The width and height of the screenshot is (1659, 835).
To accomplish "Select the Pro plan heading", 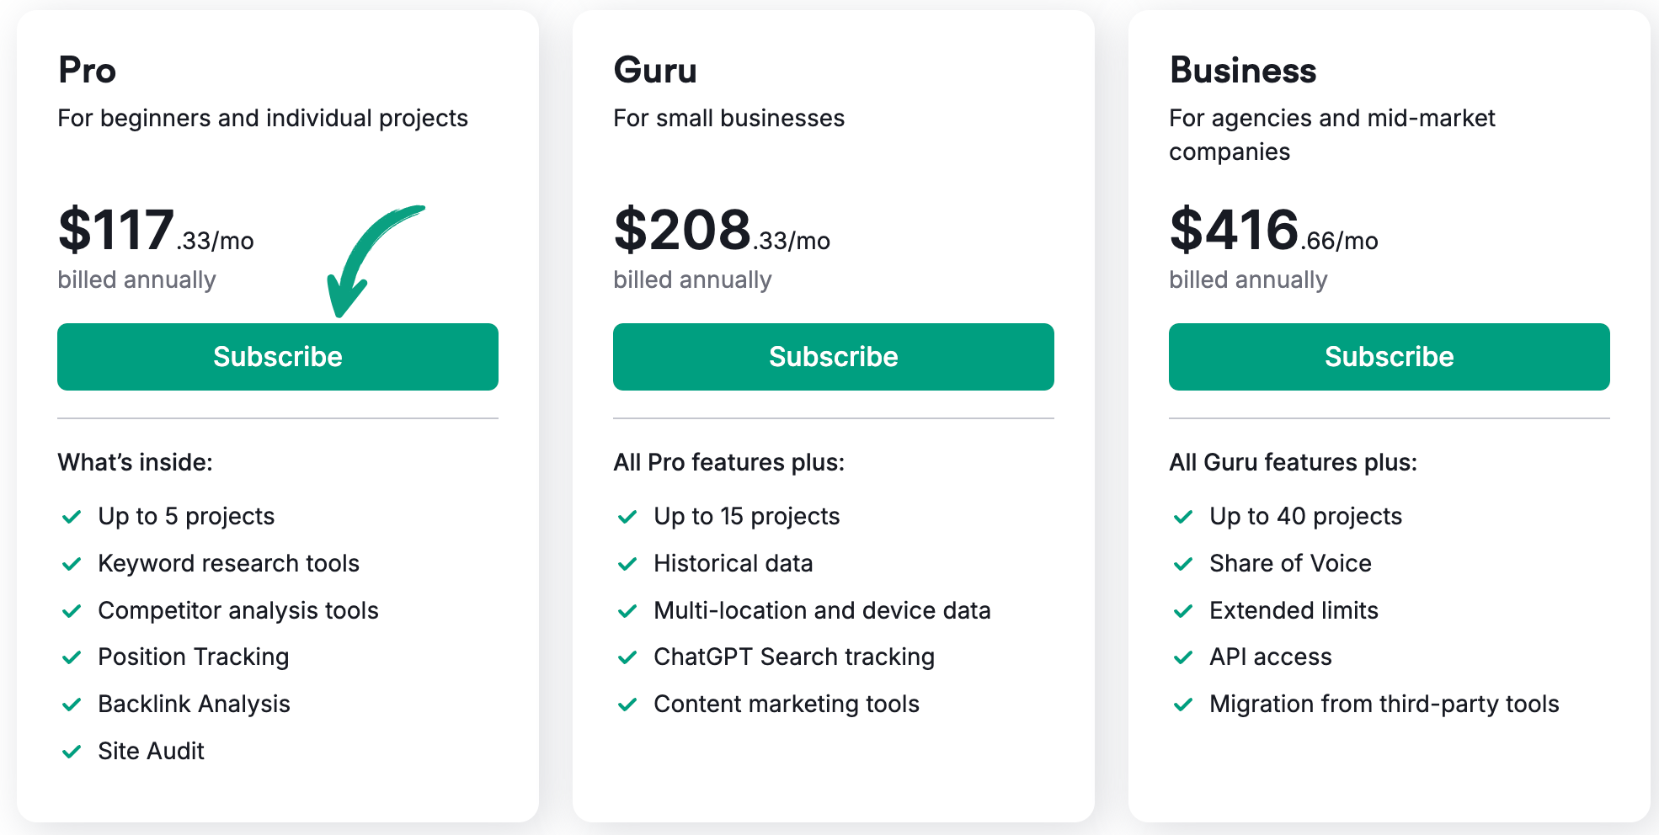I will coord(87,71).
